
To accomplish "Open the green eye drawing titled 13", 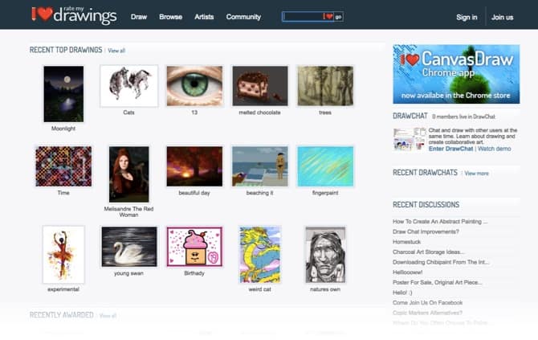I will pyautogui.click(x=194, y=86).
